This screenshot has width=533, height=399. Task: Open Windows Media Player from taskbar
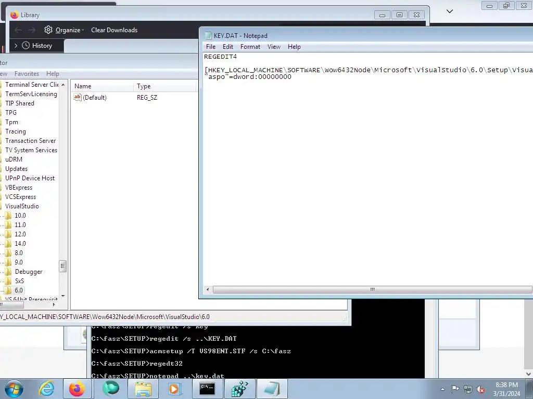(x=175, y=389)
